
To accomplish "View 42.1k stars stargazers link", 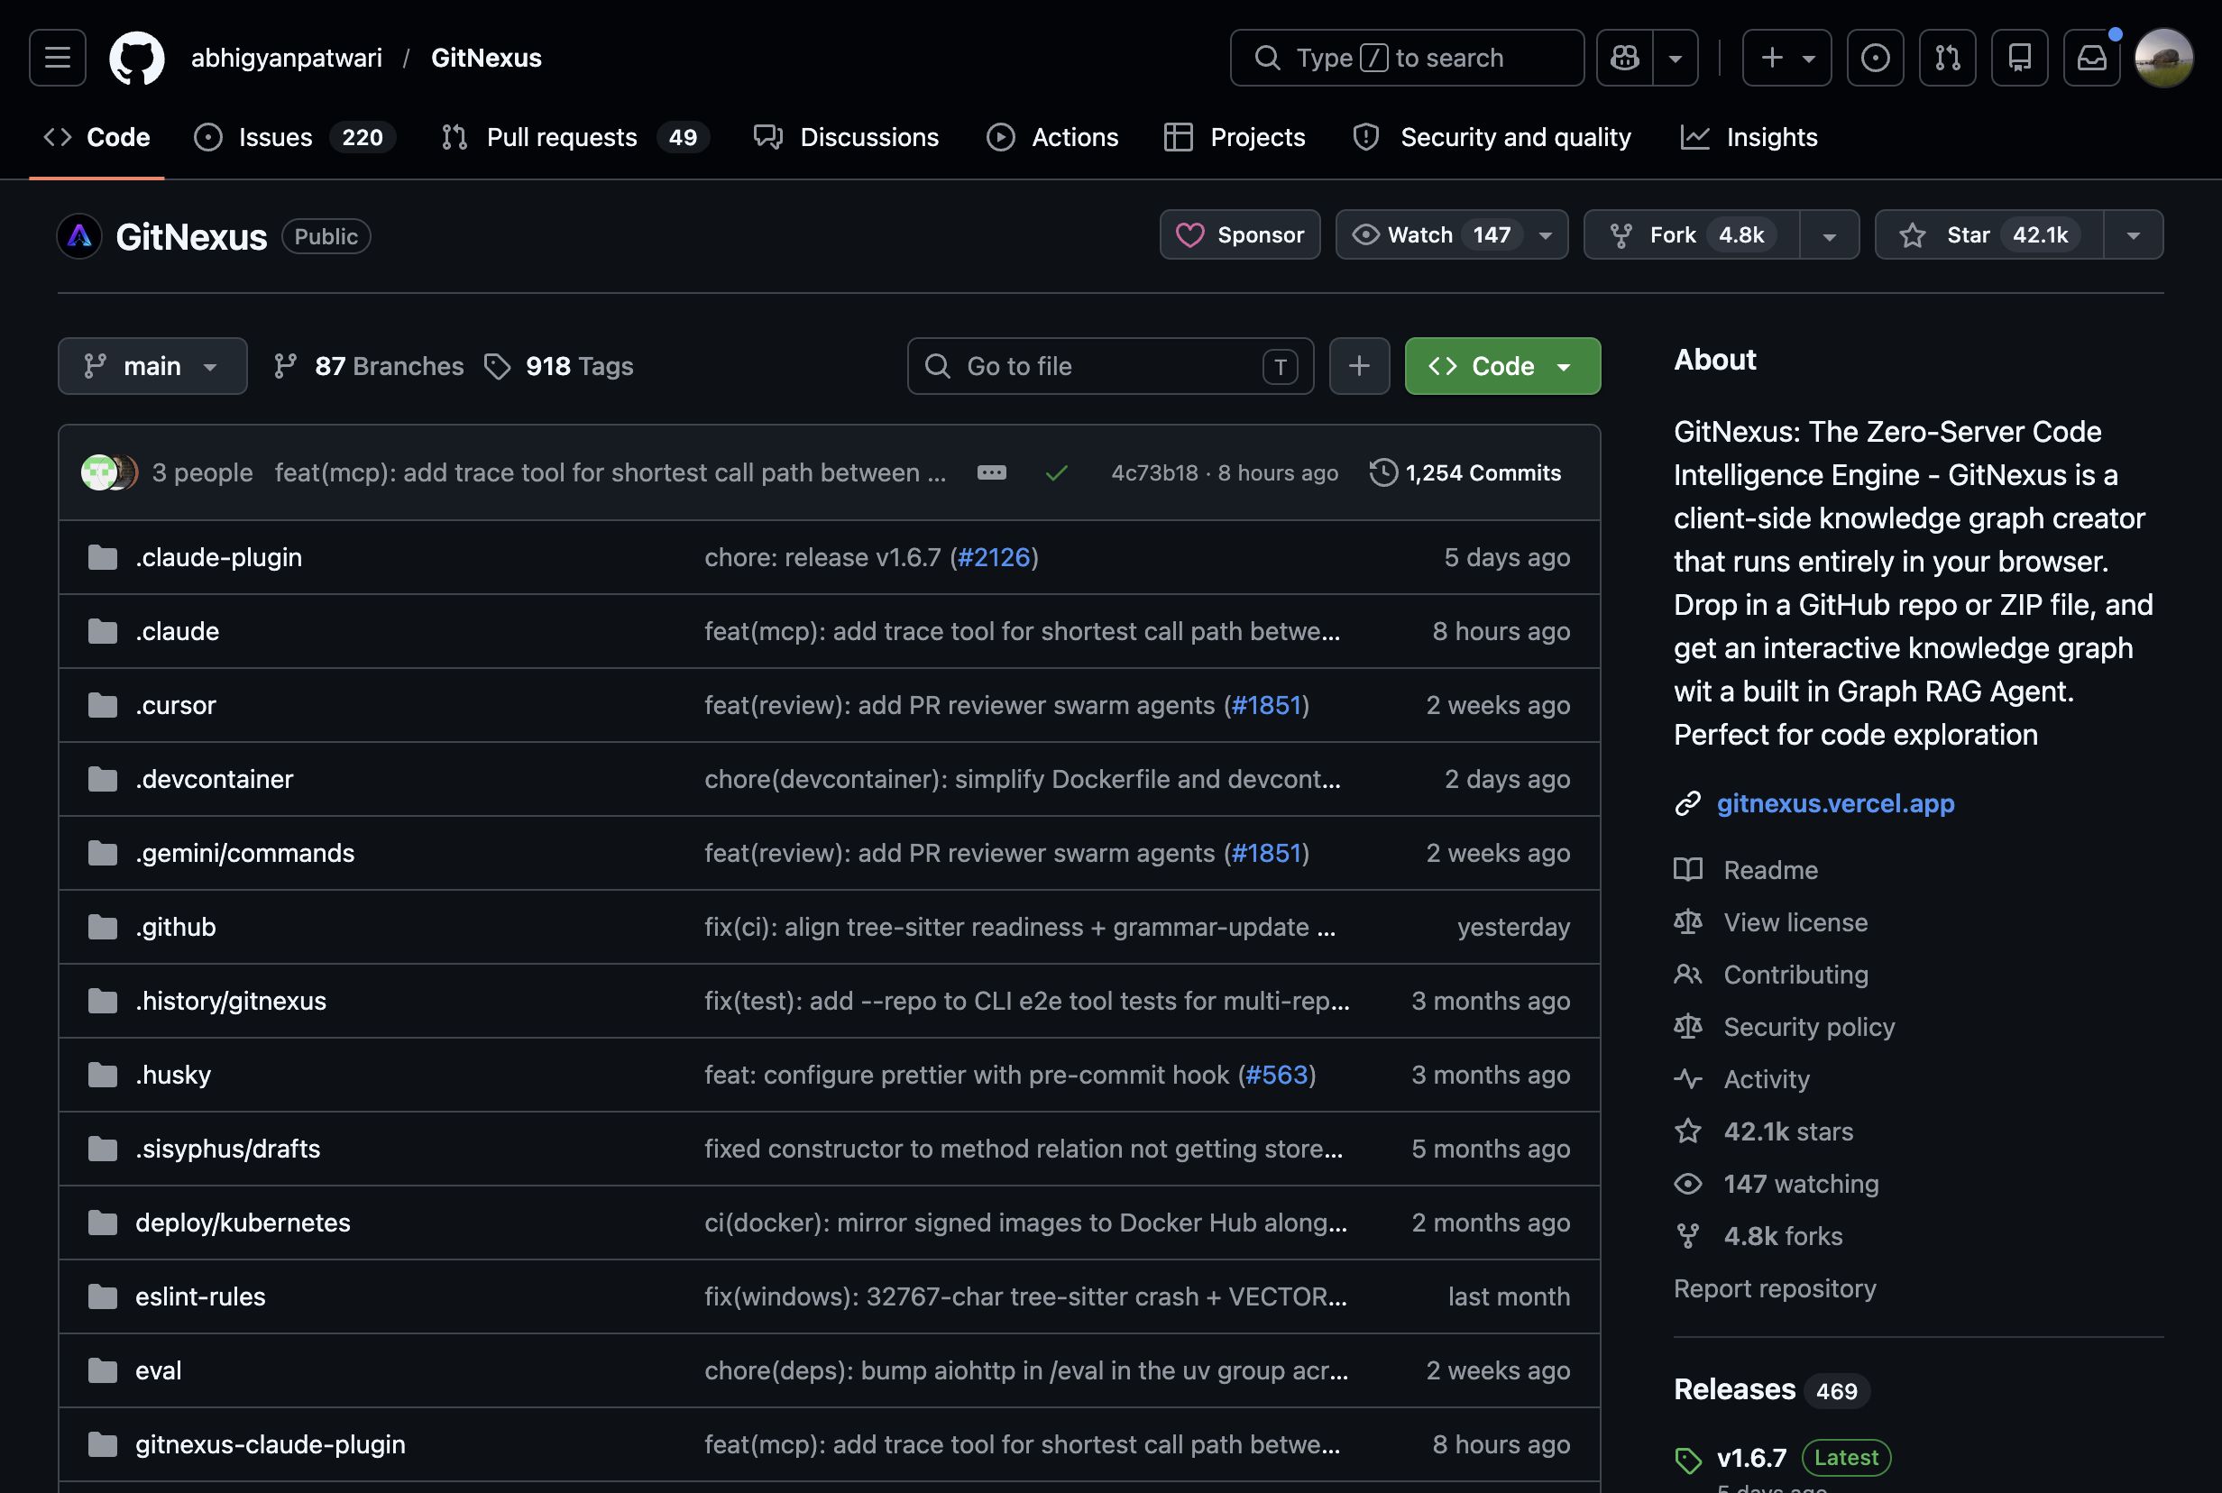I will pos(1765,1131).
